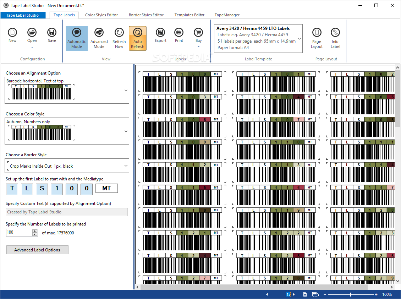Switch to Advanced Mode
The width and height of the screenshot is (401, 299).
pos(99,38)
